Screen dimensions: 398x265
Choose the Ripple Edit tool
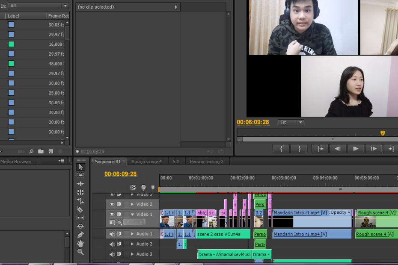click(x=80, y=184)
